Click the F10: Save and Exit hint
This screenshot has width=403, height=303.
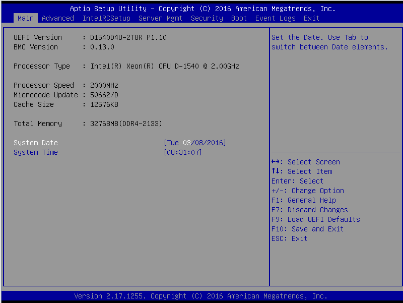[x=308, y=229]
